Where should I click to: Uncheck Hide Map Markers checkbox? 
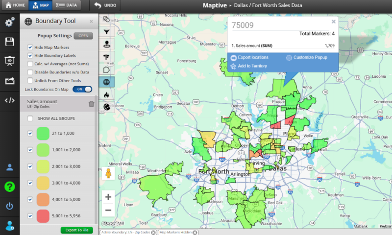[x=30, y=47]
